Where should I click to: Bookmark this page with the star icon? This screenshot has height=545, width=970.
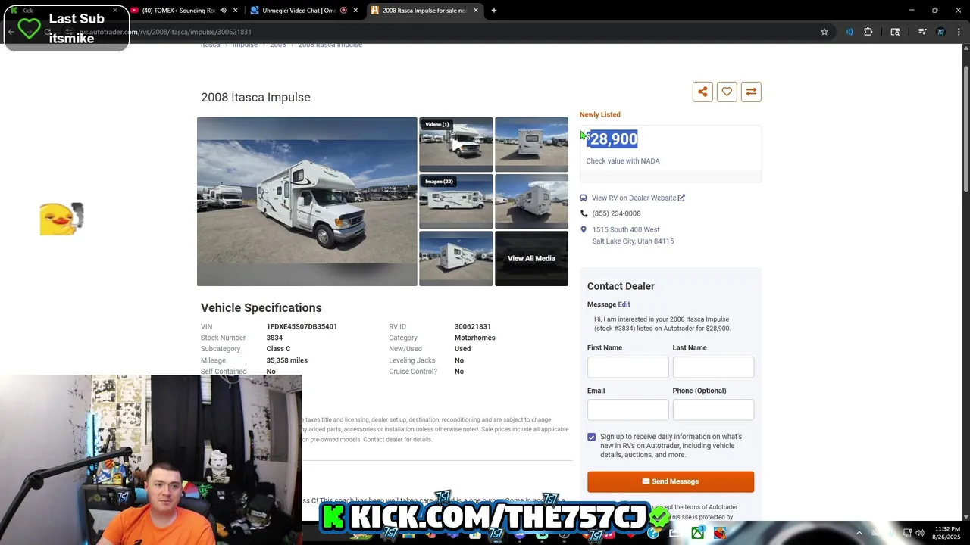tap(824, 32)
